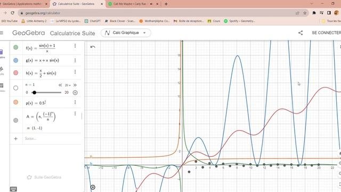The width and height of the screenshot is (341, 192).
Task: Click the Saisie input field
Action: [x=52, y=139]
